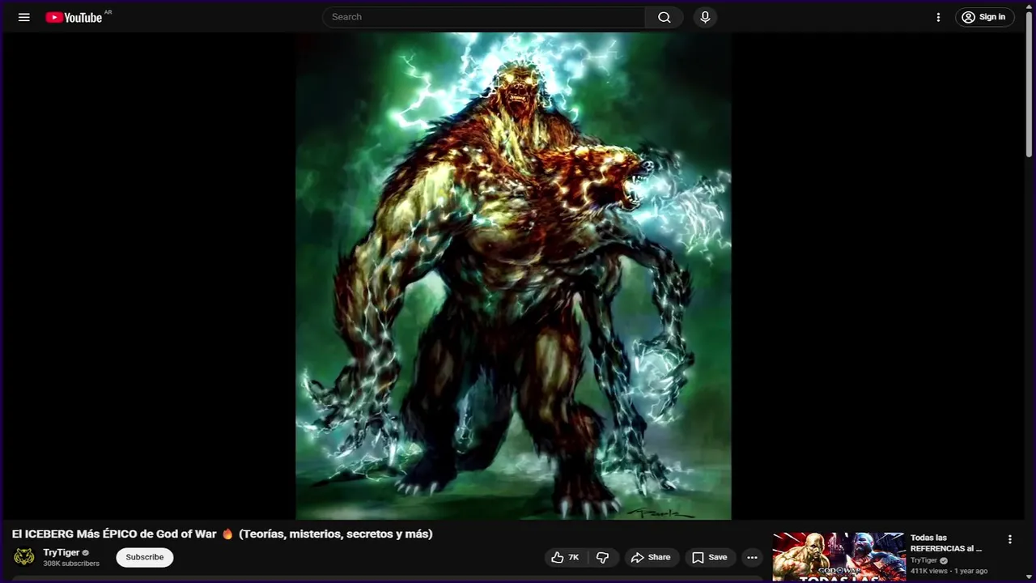
Task: Open the hamburger guide menu
Action: pos(23,17)
